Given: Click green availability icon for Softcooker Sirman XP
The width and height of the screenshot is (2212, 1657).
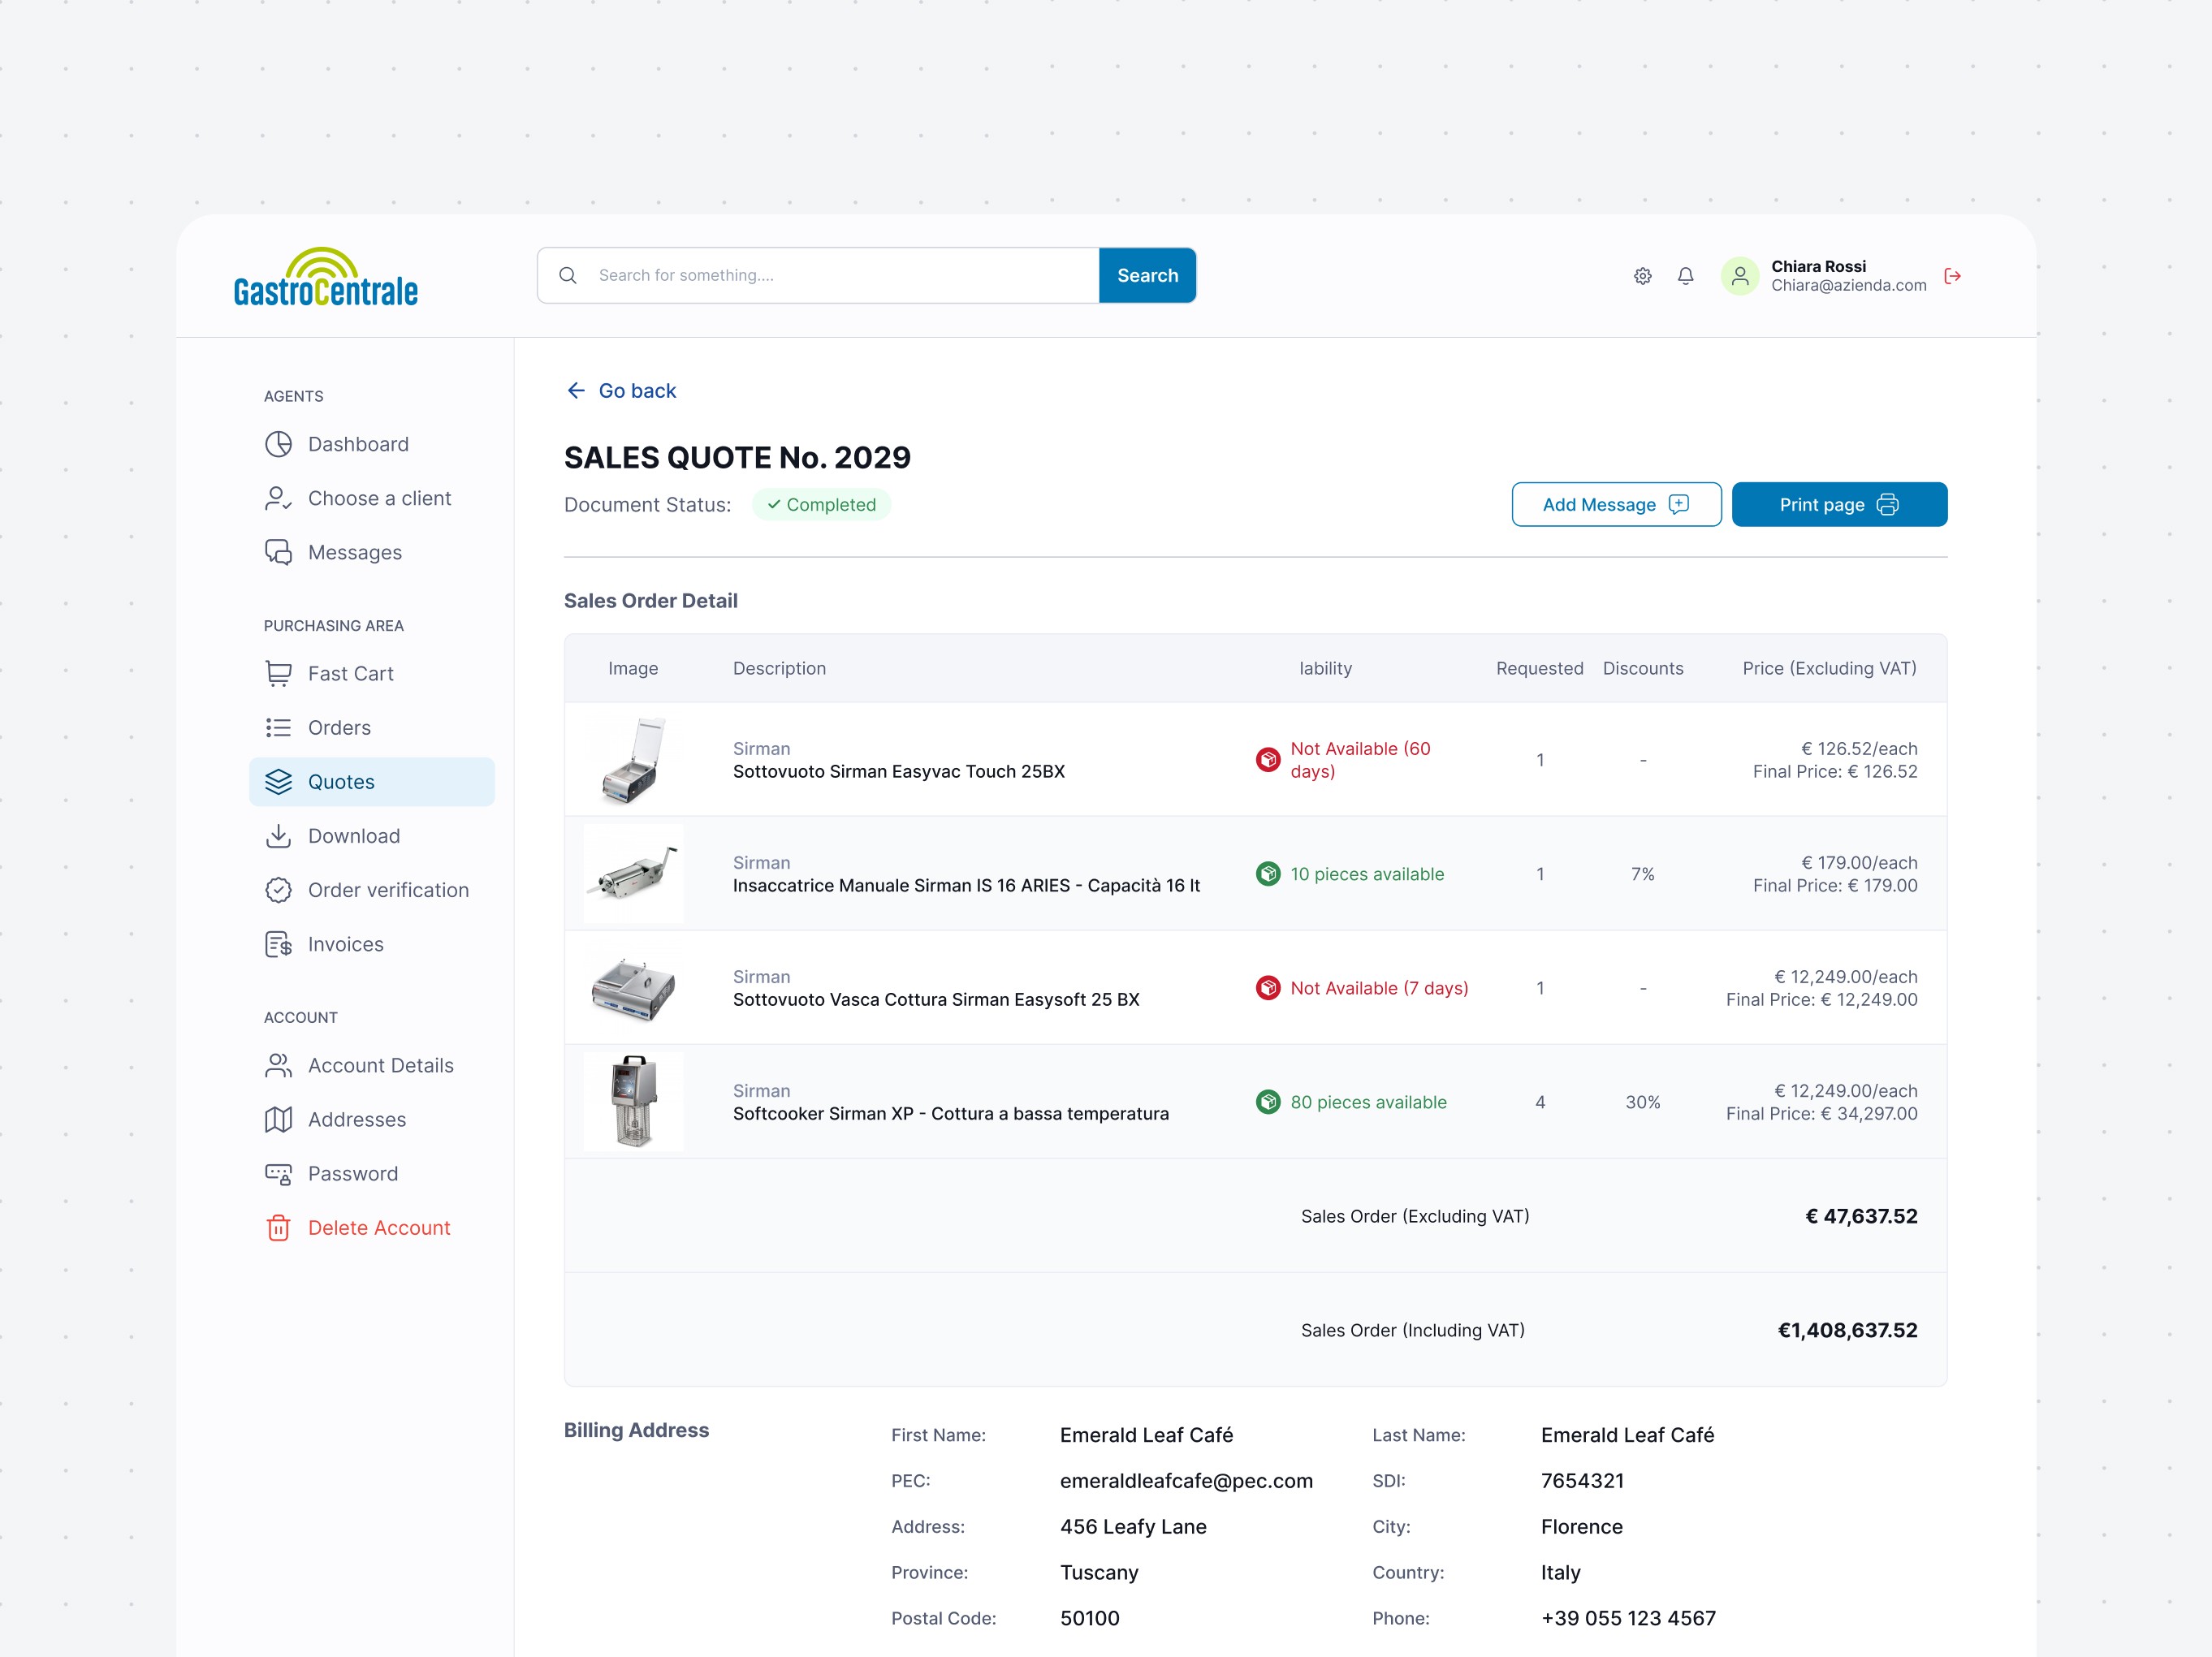Looking at the screenshot, I should (x=1268, y=1102).
